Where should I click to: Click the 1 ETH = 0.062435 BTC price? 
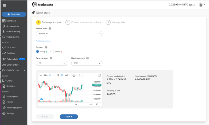coord(116,81)
